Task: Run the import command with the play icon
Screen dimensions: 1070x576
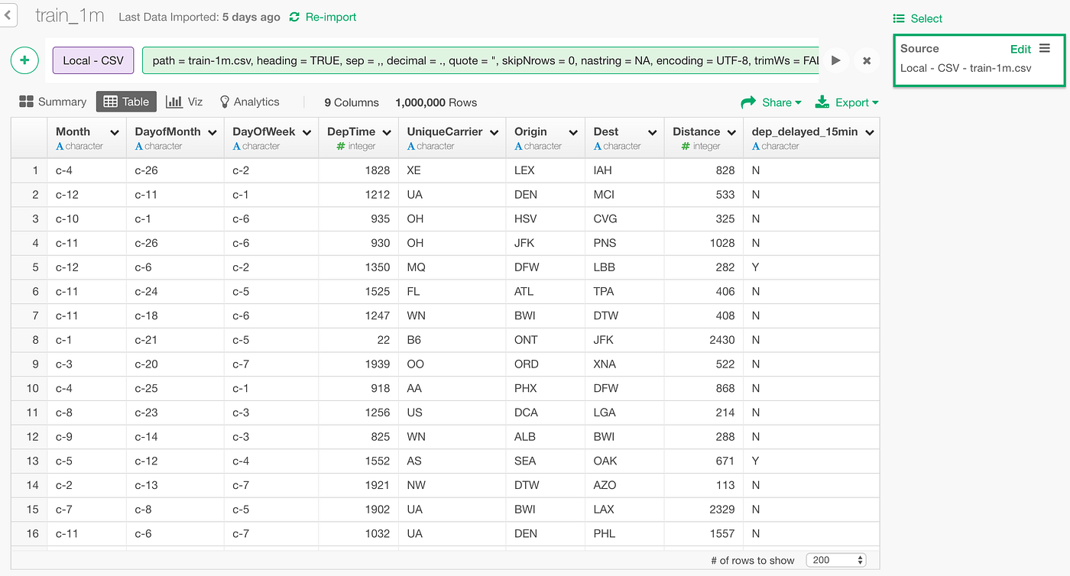Action: tap(835, 60)
